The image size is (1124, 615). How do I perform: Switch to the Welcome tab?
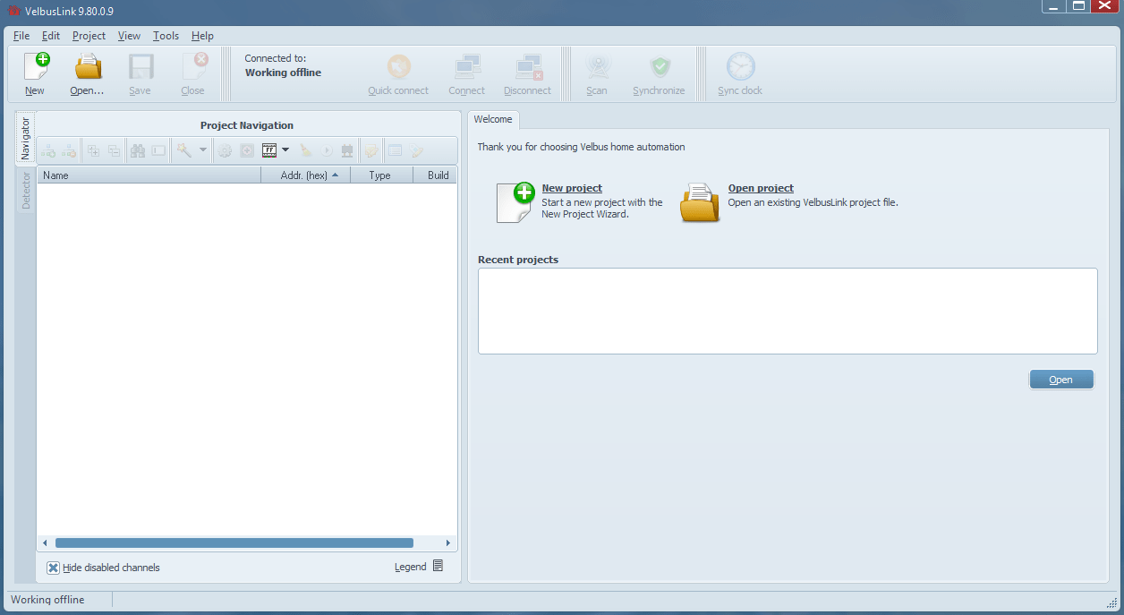[493, 119]
